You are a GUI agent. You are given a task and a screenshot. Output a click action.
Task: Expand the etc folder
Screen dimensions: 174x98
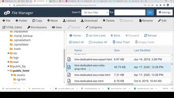click(x=8, y=53)
